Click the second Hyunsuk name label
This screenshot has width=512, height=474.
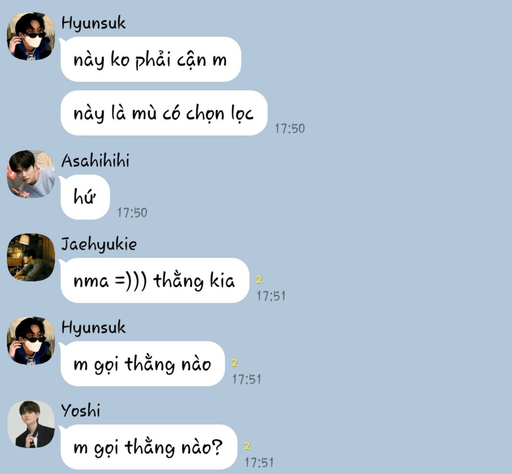(x=93, y=328)
